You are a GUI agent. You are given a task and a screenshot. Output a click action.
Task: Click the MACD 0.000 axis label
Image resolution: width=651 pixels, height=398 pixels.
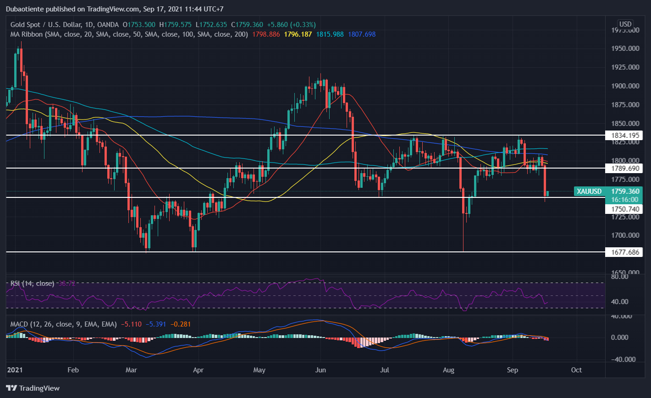[x=620, y=338]
